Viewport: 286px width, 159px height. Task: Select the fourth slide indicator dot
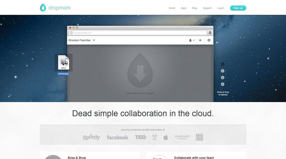(223, 84)
